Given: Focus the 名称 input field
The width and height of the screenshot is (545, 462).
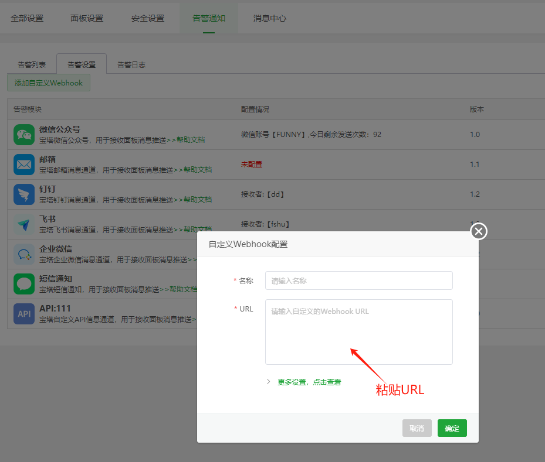Looking at the screenshot, I should pyautogui.click(x=358, y=280).
